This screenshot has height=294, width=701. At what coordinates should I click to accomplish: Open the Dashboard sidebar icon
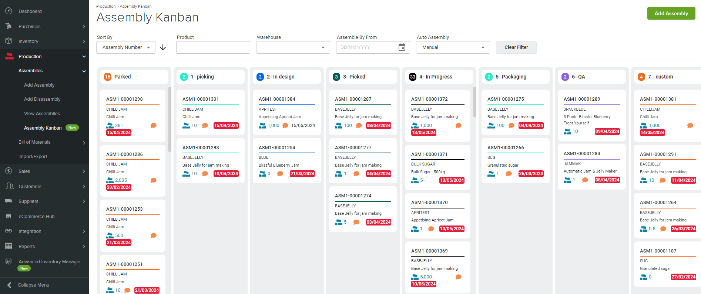click(9, 11)
